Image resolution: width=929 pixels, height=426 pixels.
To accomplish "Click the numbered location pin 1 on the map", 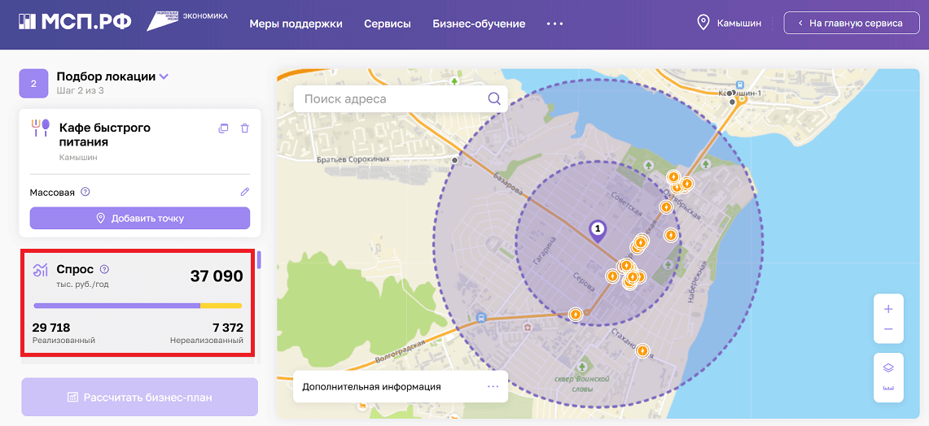I will (x=598, y=230).
